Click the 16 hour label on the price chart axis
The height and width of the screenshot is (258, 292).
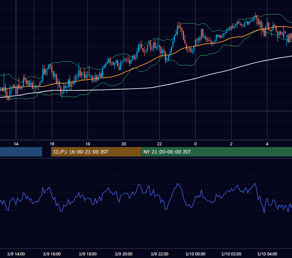click(x=52, y=144)
